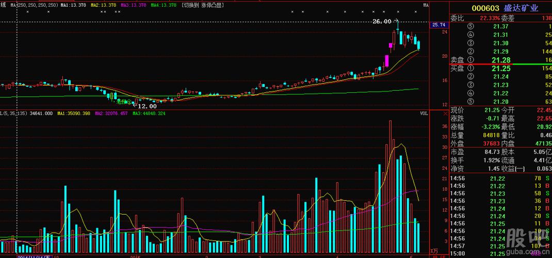Viewport: 552px width, 258px height.
Task: Click the 股本 value 5.05亿
Action: pyautogui.click(x=543, y=152)
